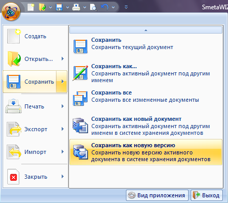This screenshot has height=203, width=228.
Task: Click the printer icon beside Печать
Action: point(13,106)
